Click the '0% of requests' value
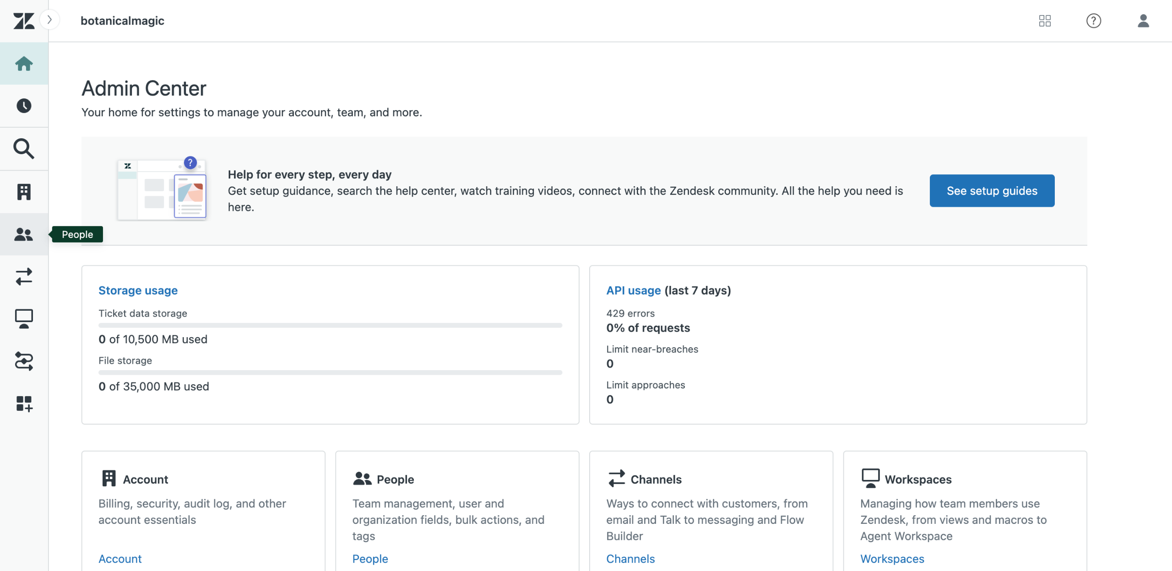Viewport: 1172px width, 571px height. (x=648, y=328)
